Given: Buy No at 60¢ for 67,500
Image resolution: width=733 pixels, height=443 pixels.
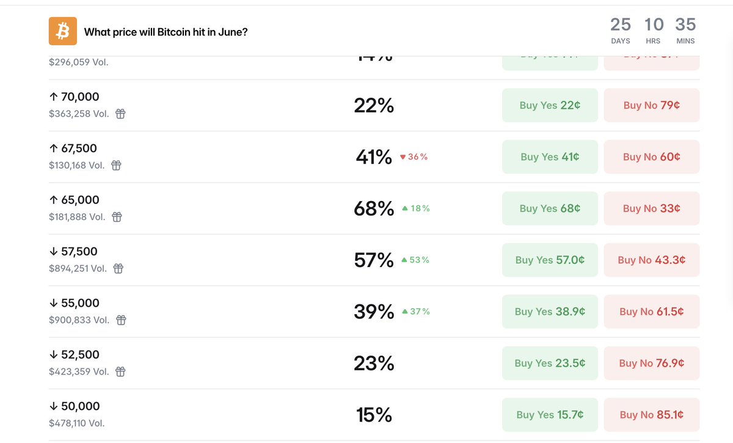Looking at the screenshot, I should point(652,157).
